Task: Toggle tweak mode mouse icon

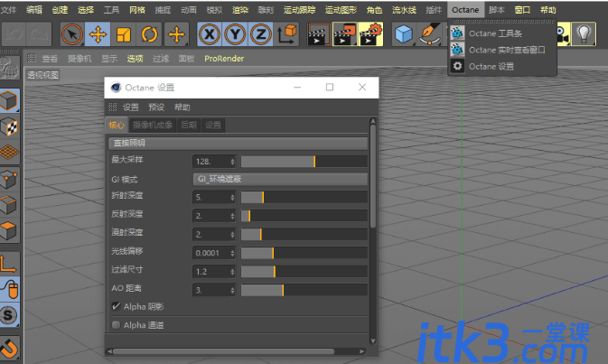Action: (9, 289)
